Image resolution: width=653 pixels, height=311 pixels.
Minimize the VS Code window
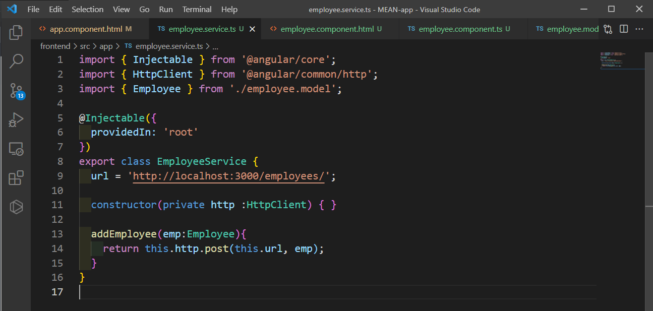tap(584, 9)
